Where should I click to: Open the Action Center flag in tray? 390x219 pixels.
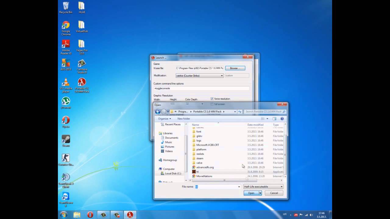click(x=301, y=215)
